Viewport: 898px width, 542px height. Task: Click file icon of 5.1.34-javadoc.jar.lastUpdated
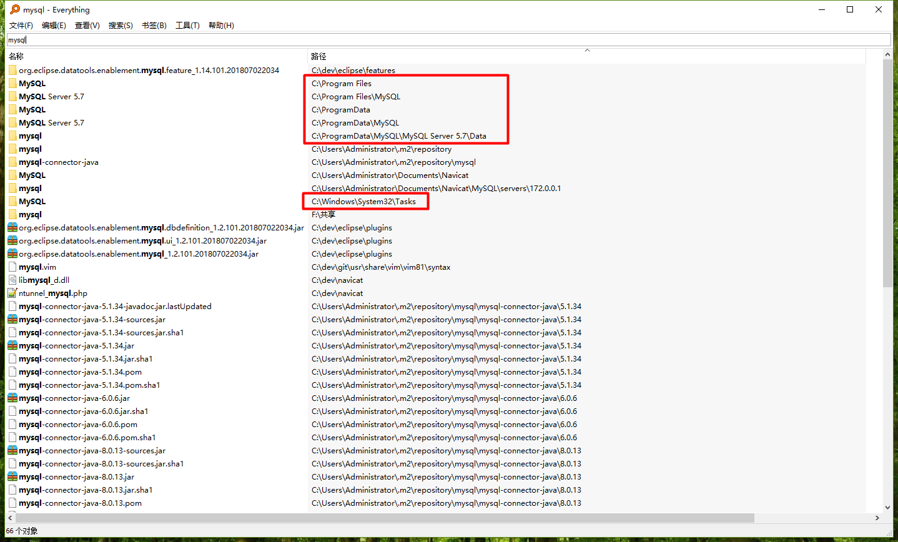(12, 306)
